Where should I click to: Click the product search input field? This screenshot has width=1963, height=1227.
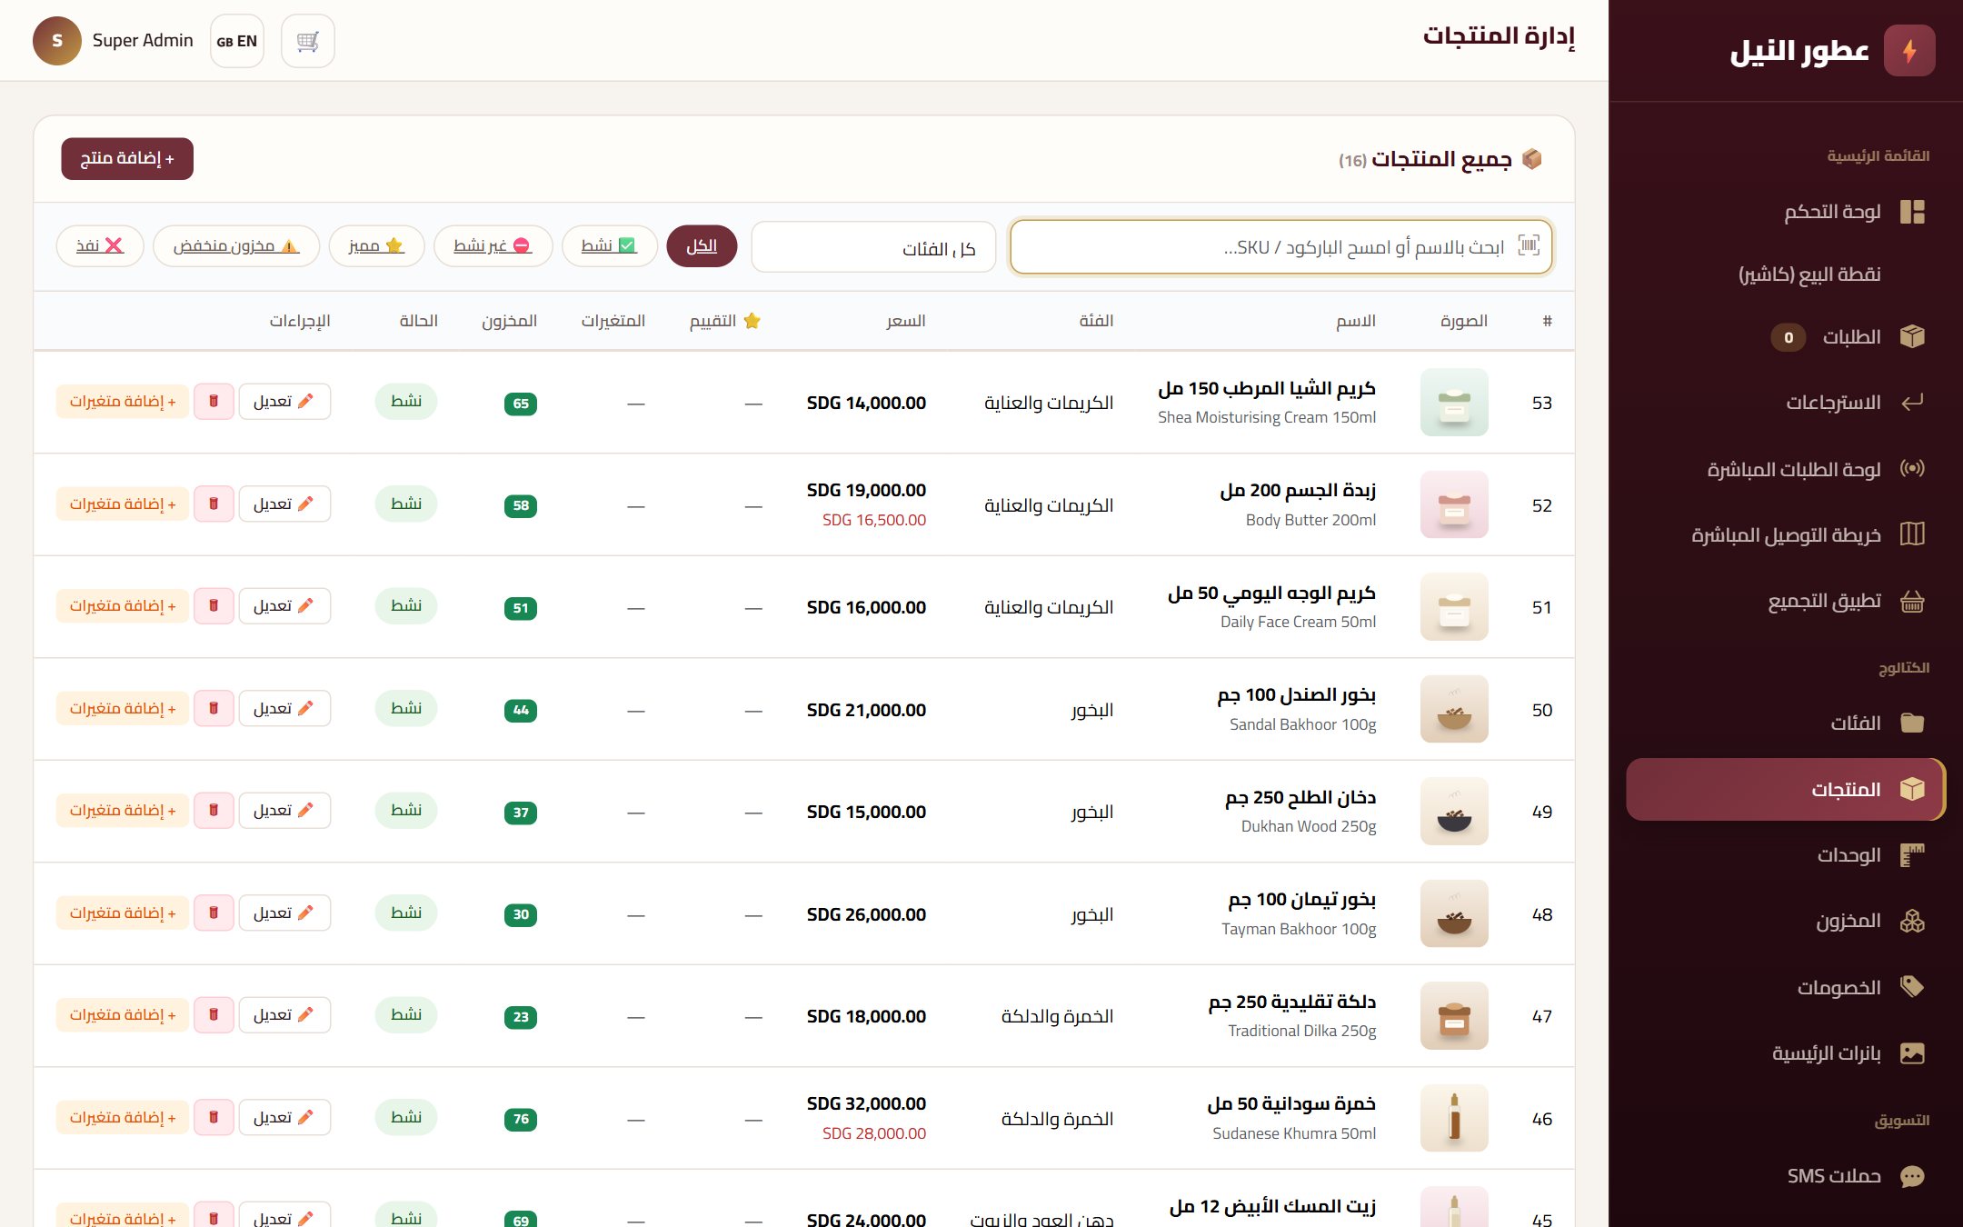pyautogui.click(x=1281, y=246)
